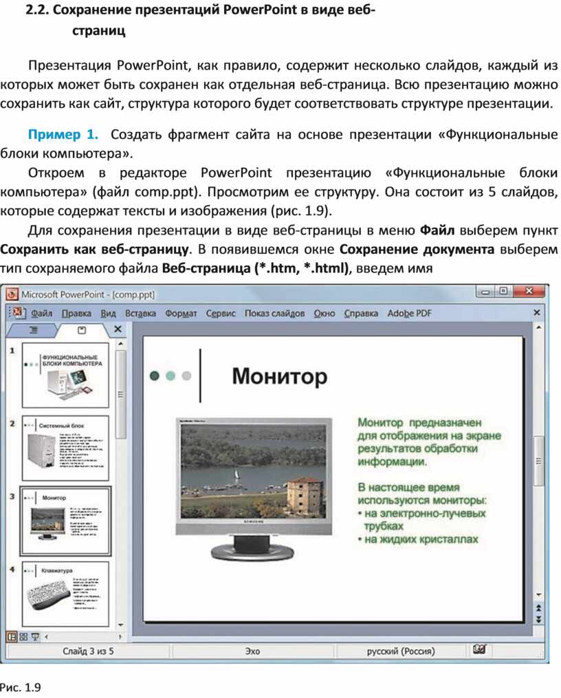
Task: Open the Вставка menu
Action: 140,314
